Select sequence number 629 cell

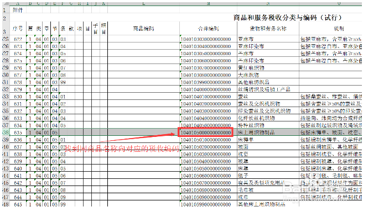pos(18,89)
